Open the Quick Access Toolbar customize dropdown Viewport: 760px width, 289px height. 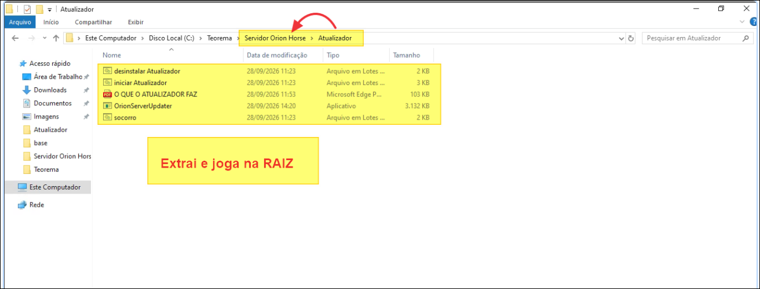pyautogui.click(x=50, y=10)
